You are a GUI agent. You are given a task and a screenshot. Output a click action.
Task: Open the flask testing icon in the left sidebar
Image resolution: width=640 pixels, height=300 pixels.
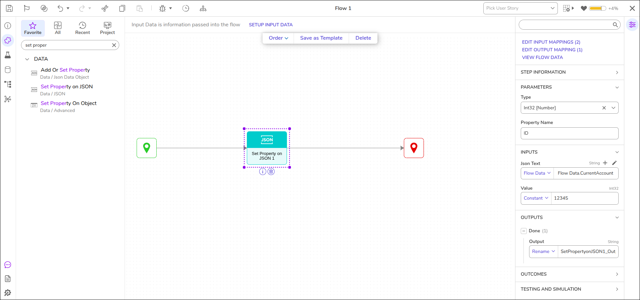[x=8, y=55]
